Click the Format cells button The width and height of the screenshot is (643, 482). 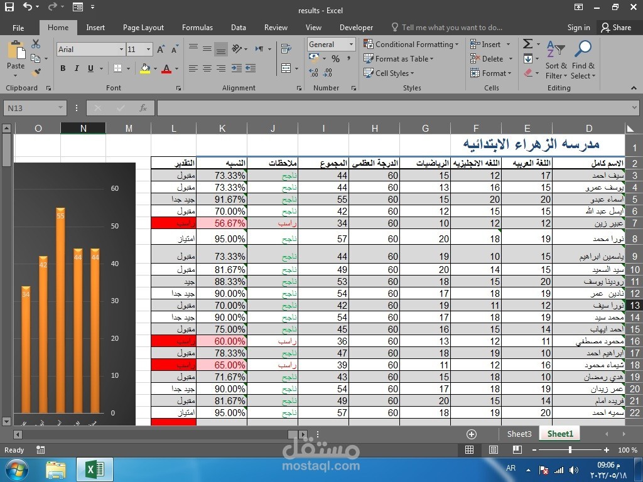coord(490,73)
